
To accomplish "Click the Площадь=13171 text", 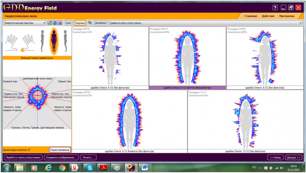I will 198,92.
